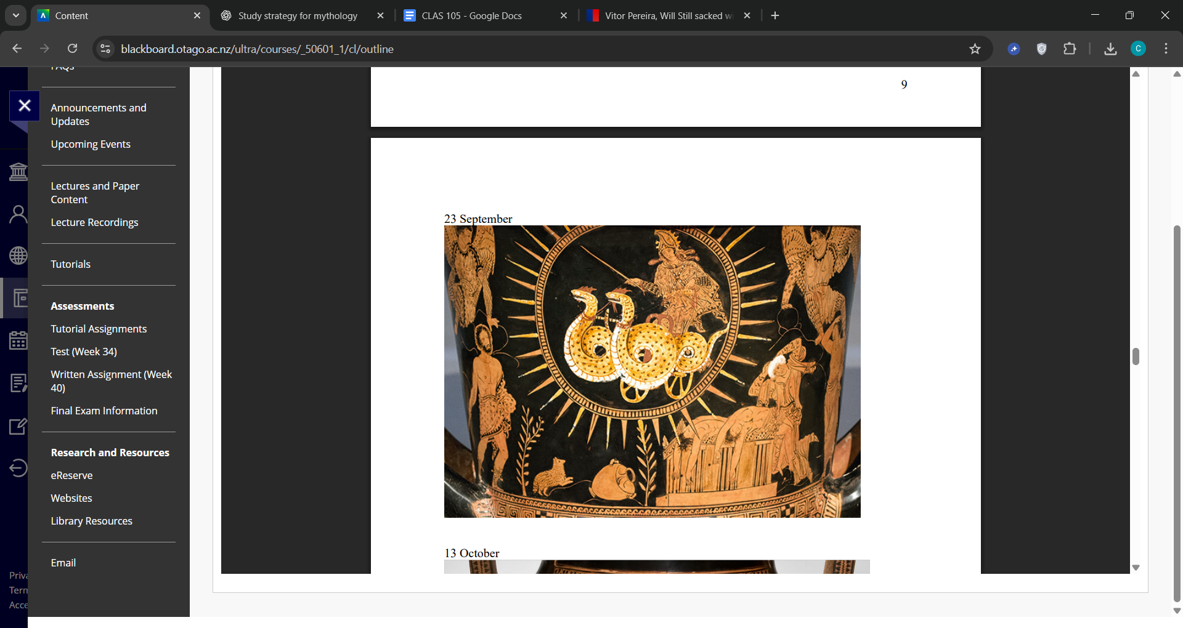Screen dimensions: 1183x628
Task: Expand the tab search dropdown arrow
Action: tap(16, 15)
